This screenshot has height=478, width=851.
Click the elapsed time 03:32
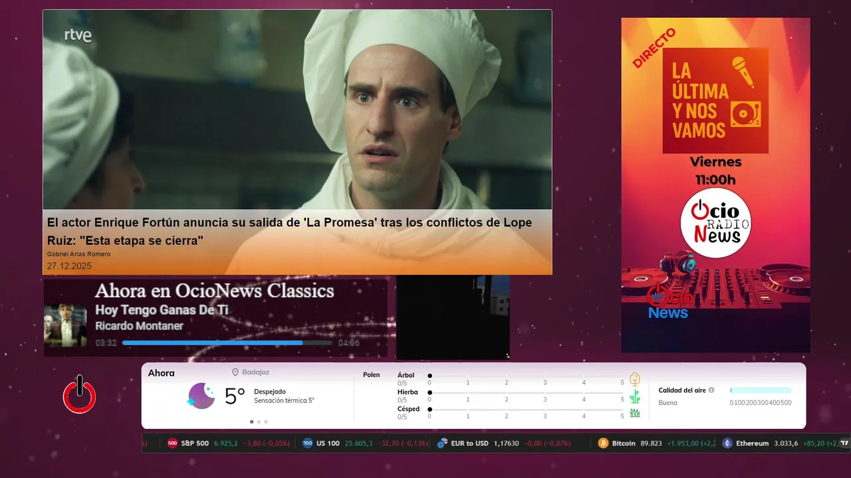106,343
